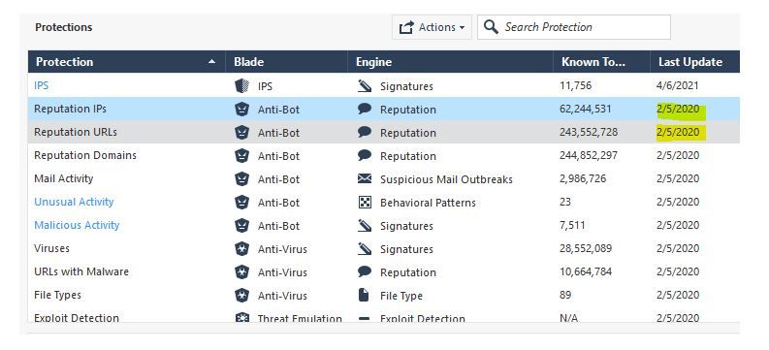Click Anti-Virus icon in URLs with Malware row
Viewport: 769px width, 350px height.
241,272
